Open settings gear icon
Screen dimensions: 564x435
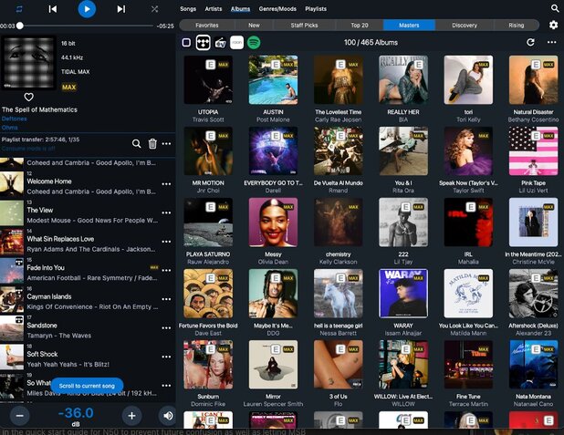point(553,25)
